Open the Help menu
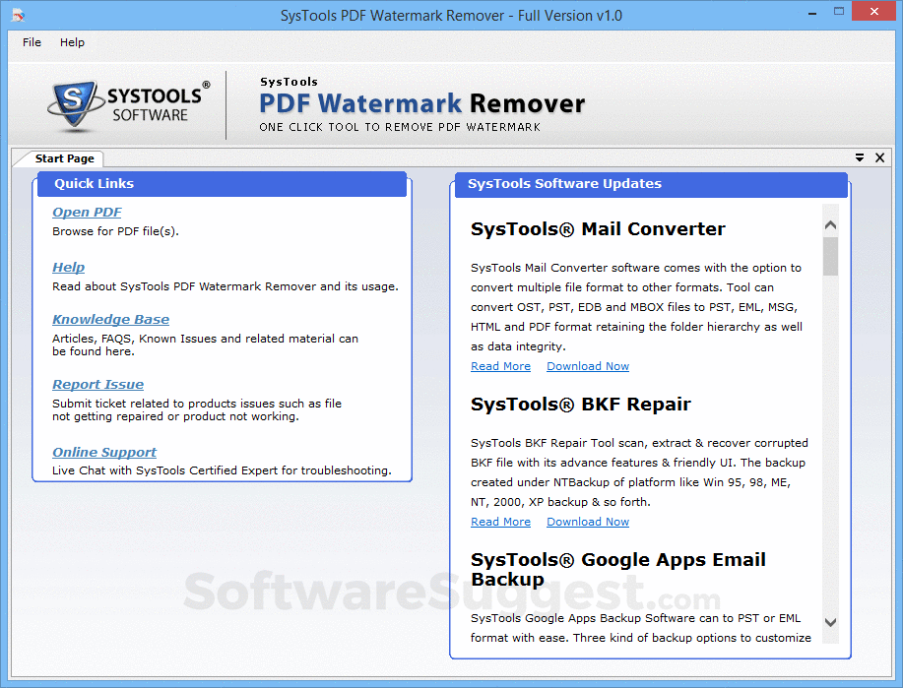The width and height of the screenshot is (903, 688). click(72, 42)
